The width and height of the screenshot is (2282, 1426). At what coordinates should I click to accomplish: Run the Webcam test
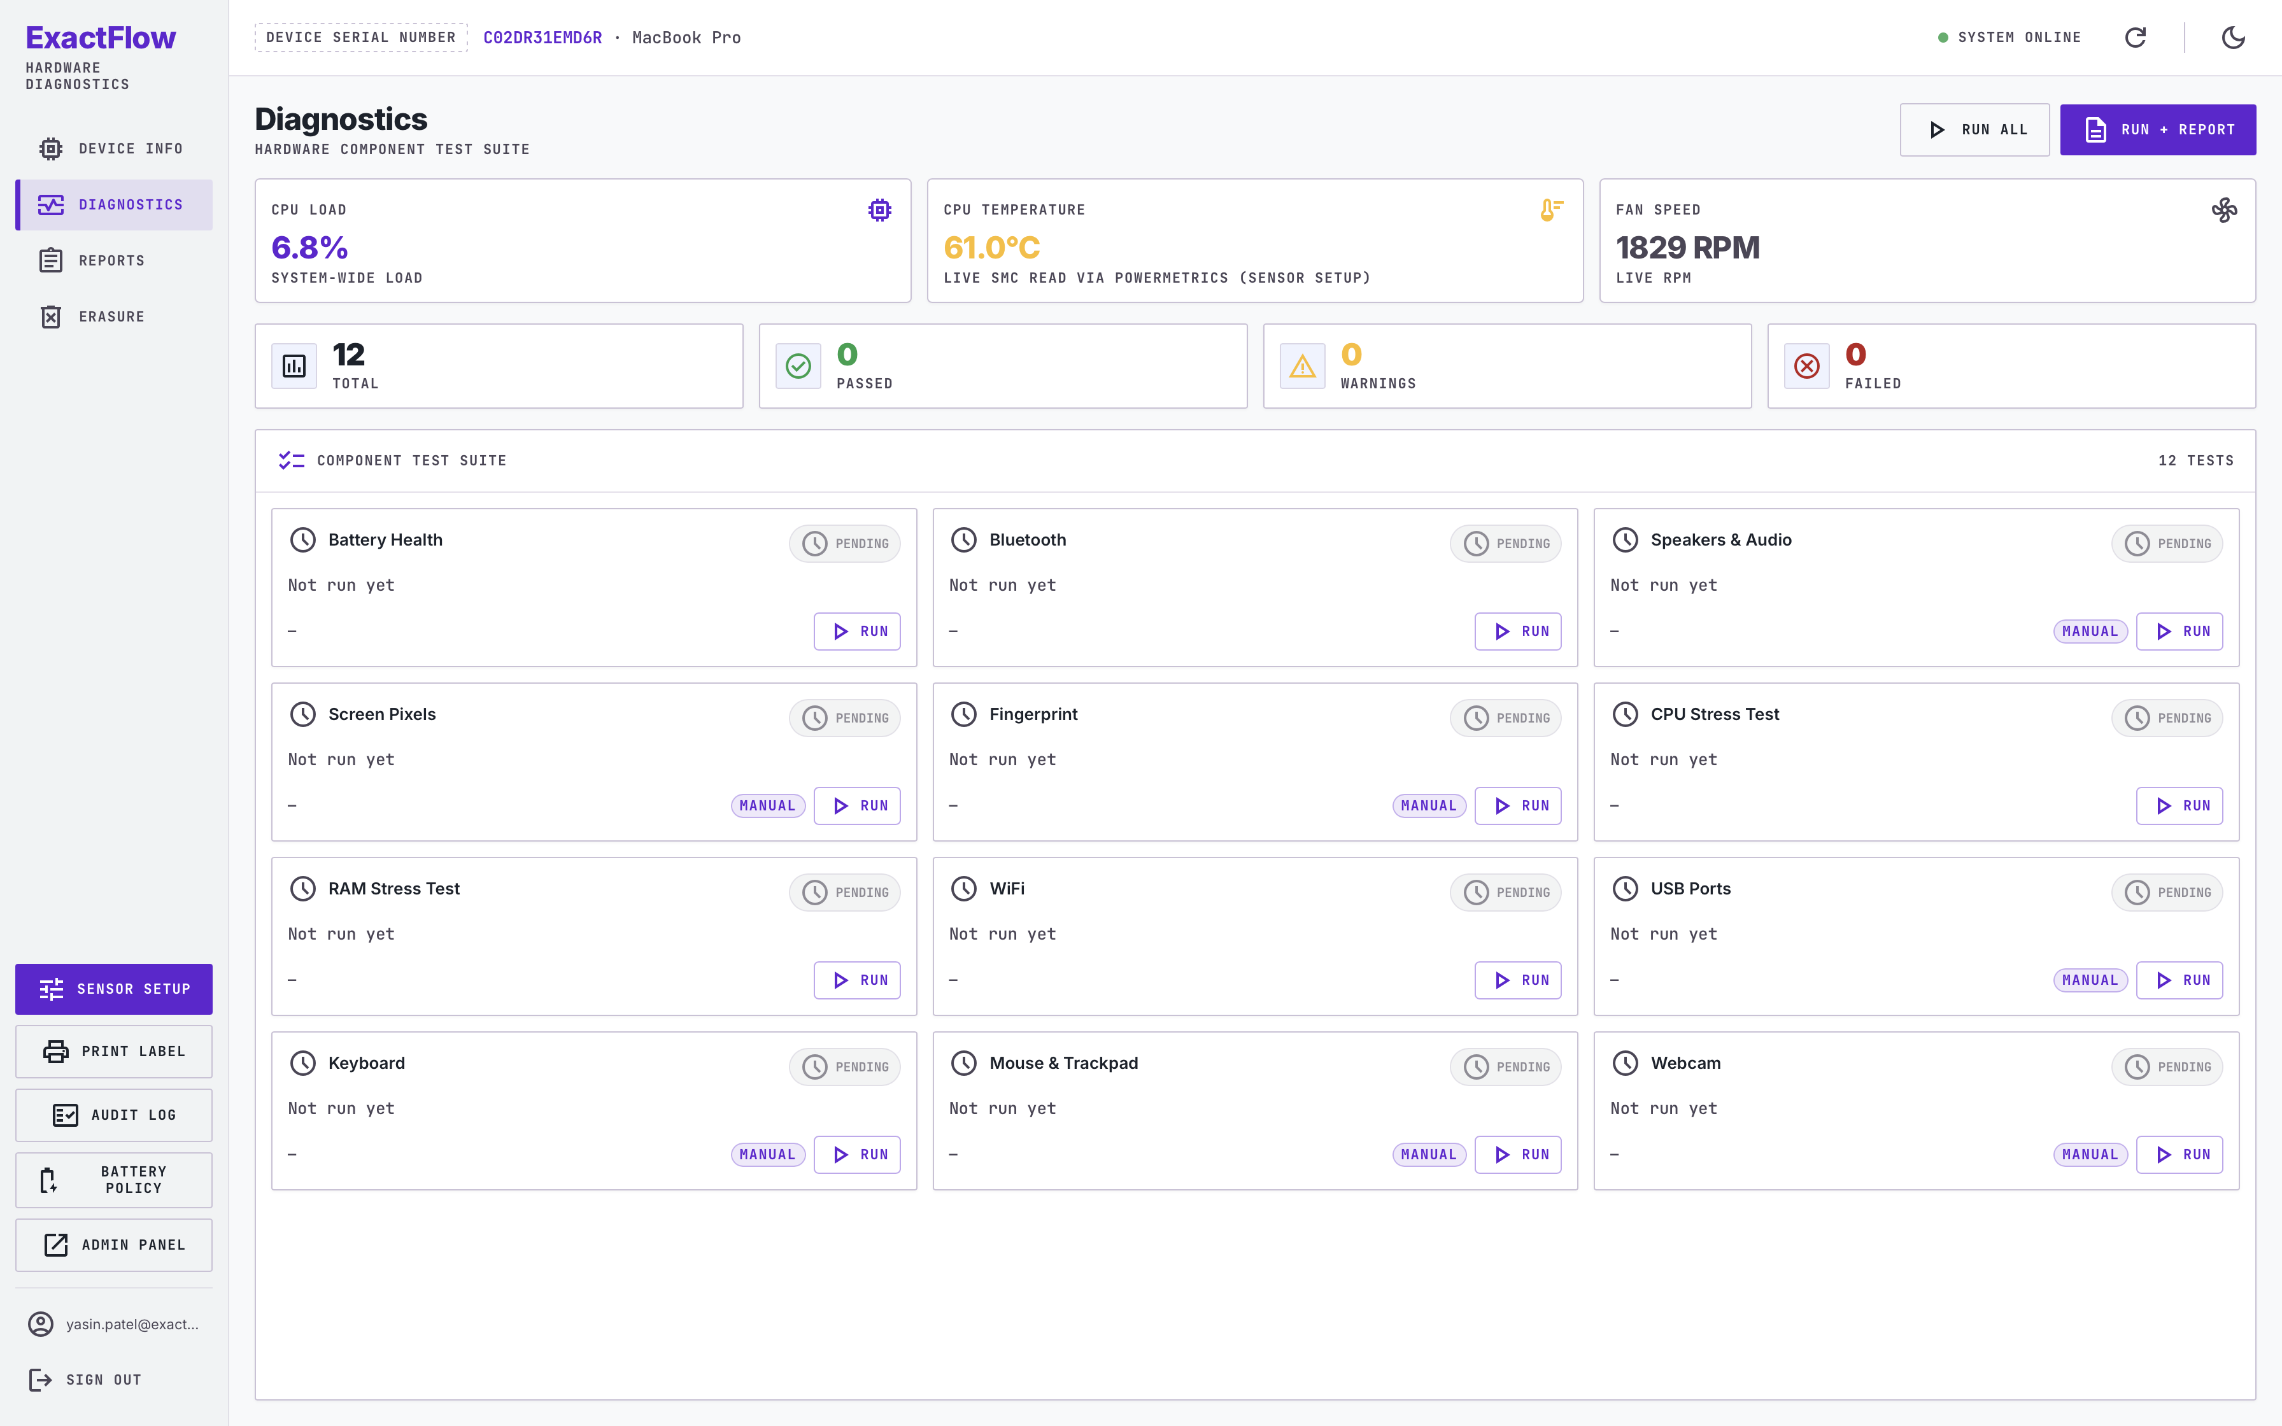pyautogui.click(x=2179, y=1154)
